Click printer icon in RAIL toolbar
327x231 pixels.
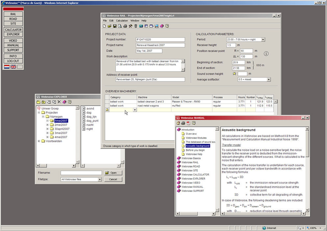pyautogui.click(x=125, y=26)
